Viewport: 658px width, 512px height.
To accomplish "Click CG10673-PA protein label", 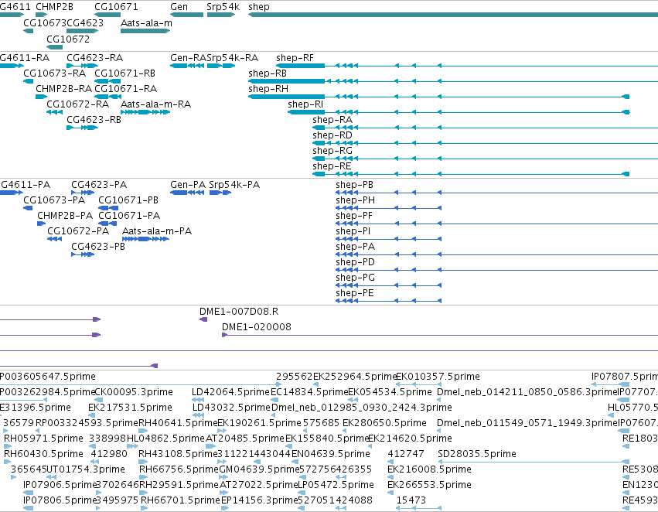I will [54, 200].
